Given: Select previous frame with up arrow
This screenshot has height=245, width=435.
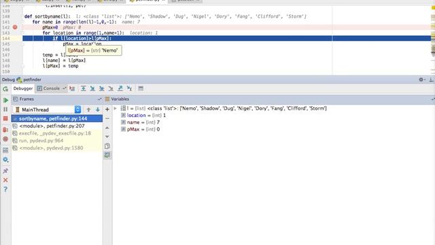Looking at the screenshot, I should pyautogui.click(x=88, y=110).
